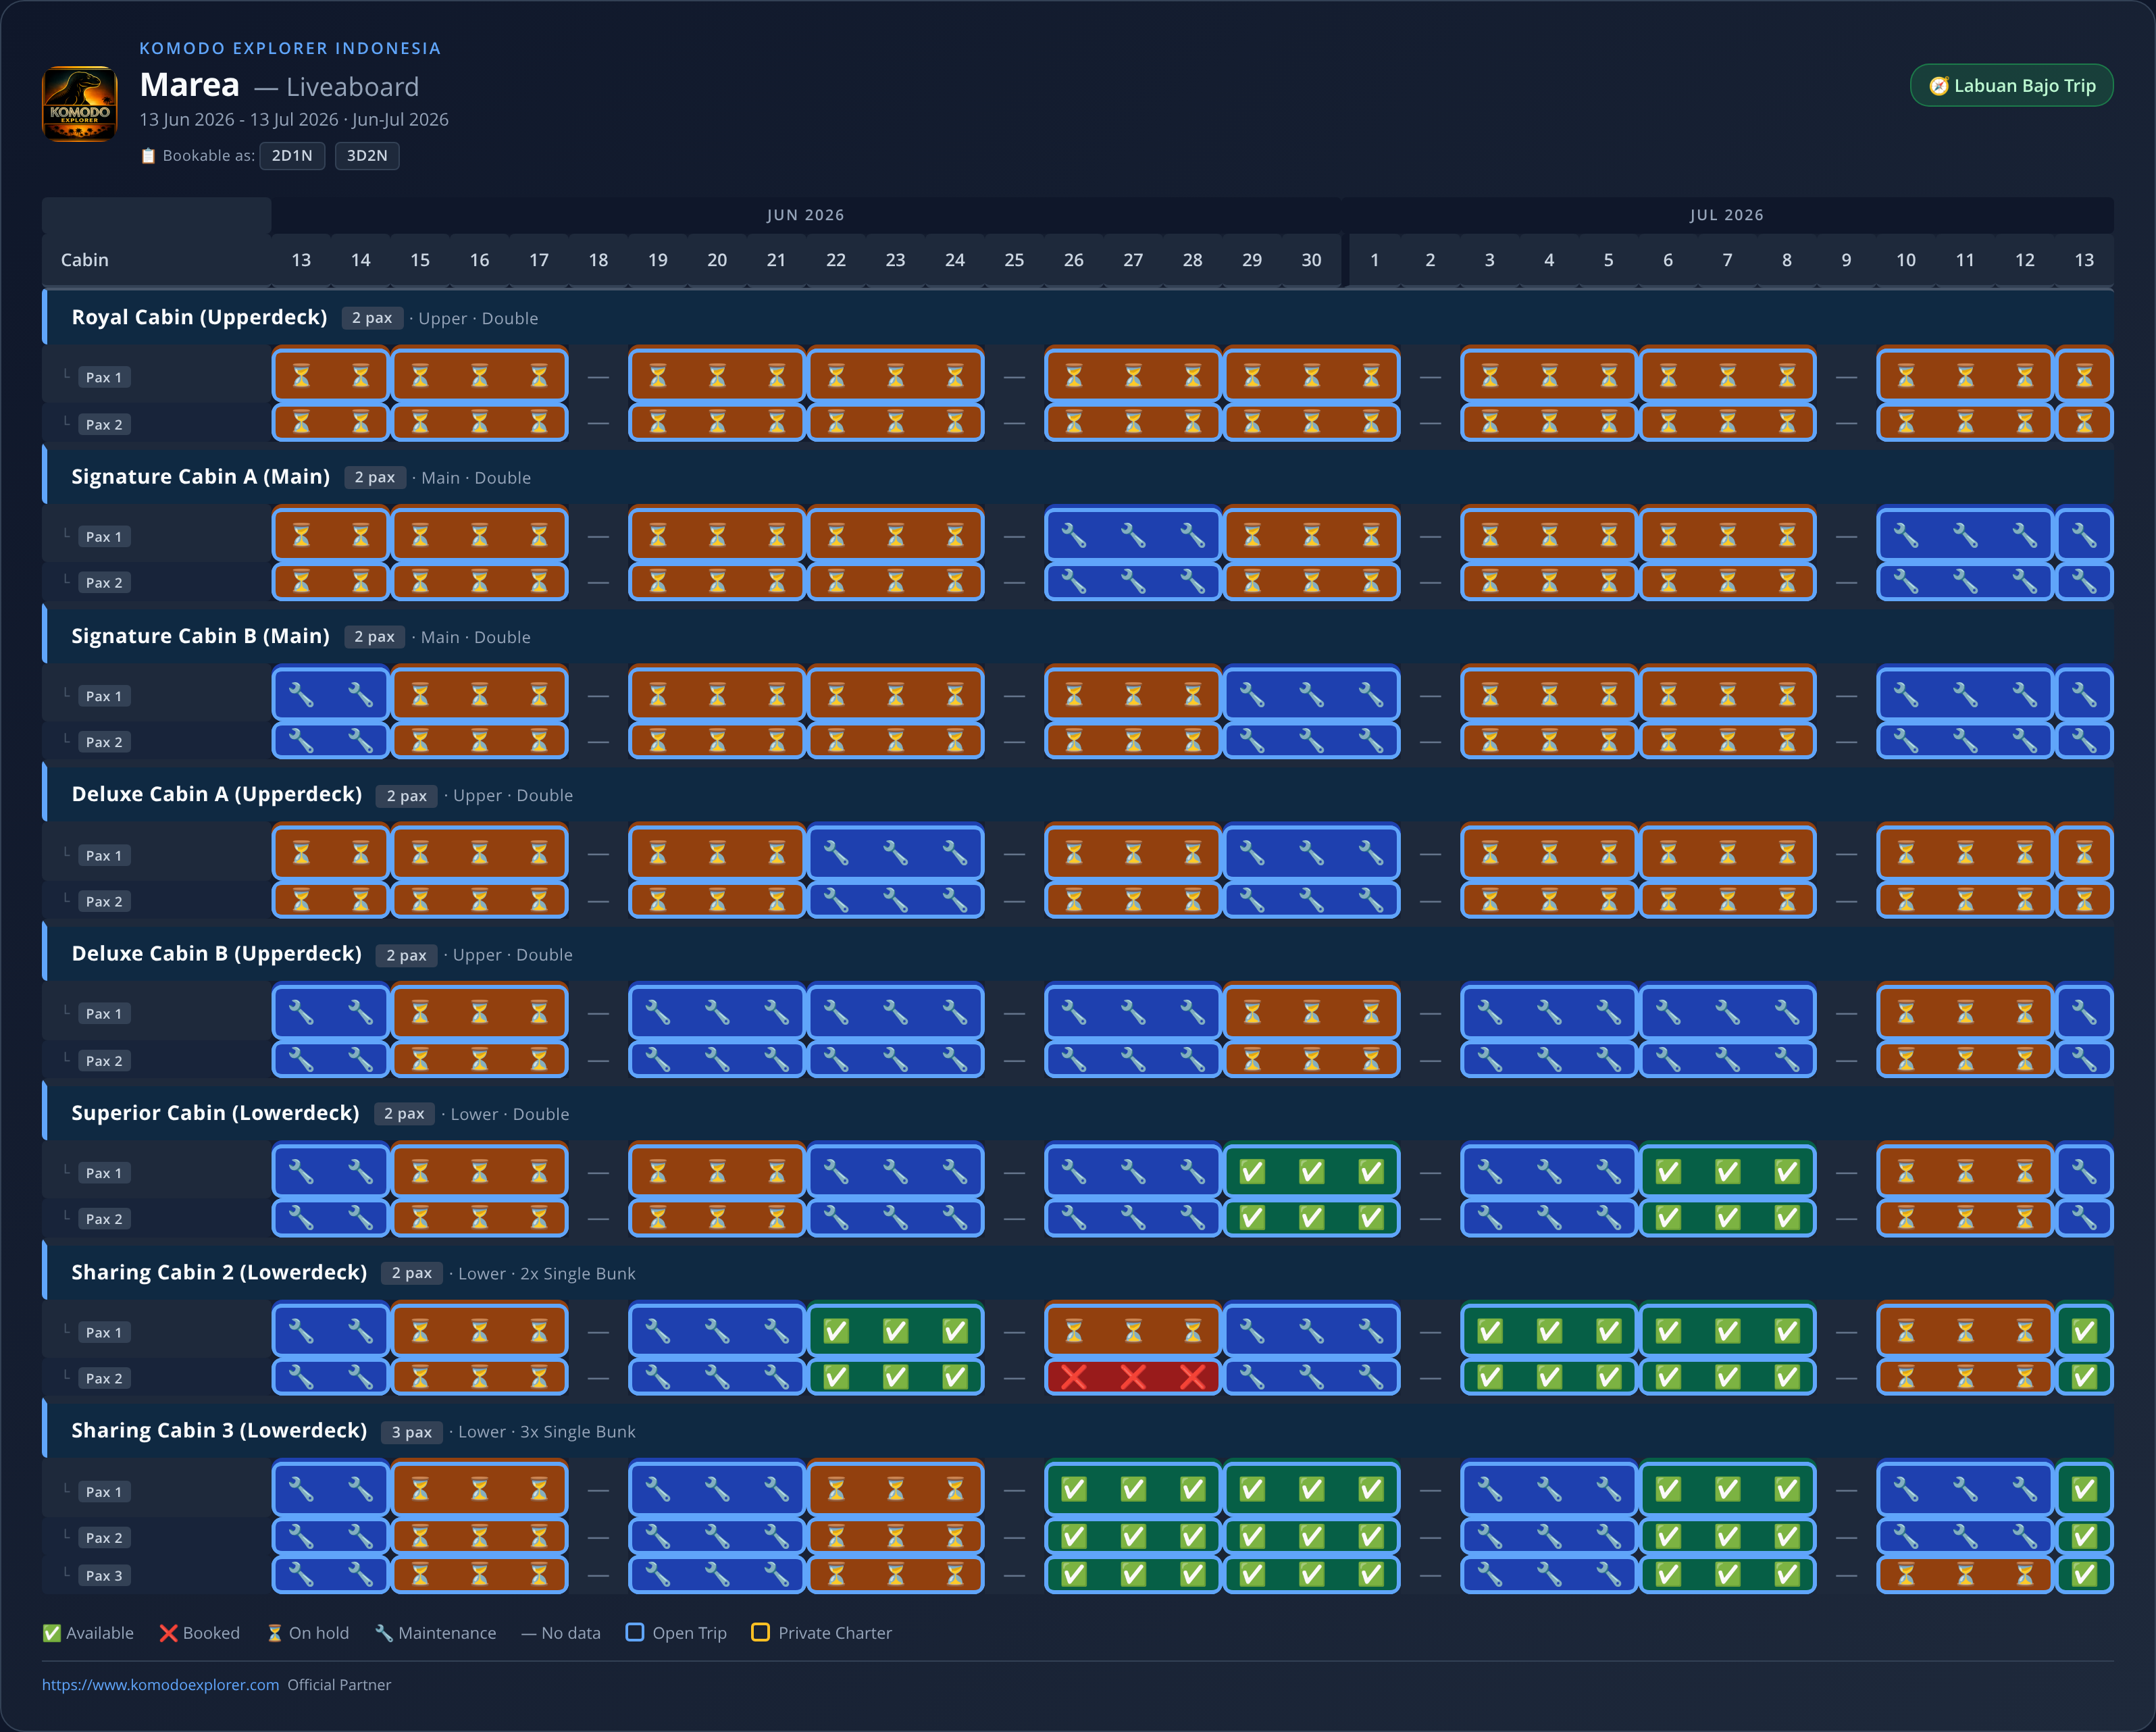Image resolution: width=2156 pixels, height=1732 pixels.
Task: Click Sharing Cabin 3 Pax 1 available icon Jun 26
Action: pos(1074,1490)
